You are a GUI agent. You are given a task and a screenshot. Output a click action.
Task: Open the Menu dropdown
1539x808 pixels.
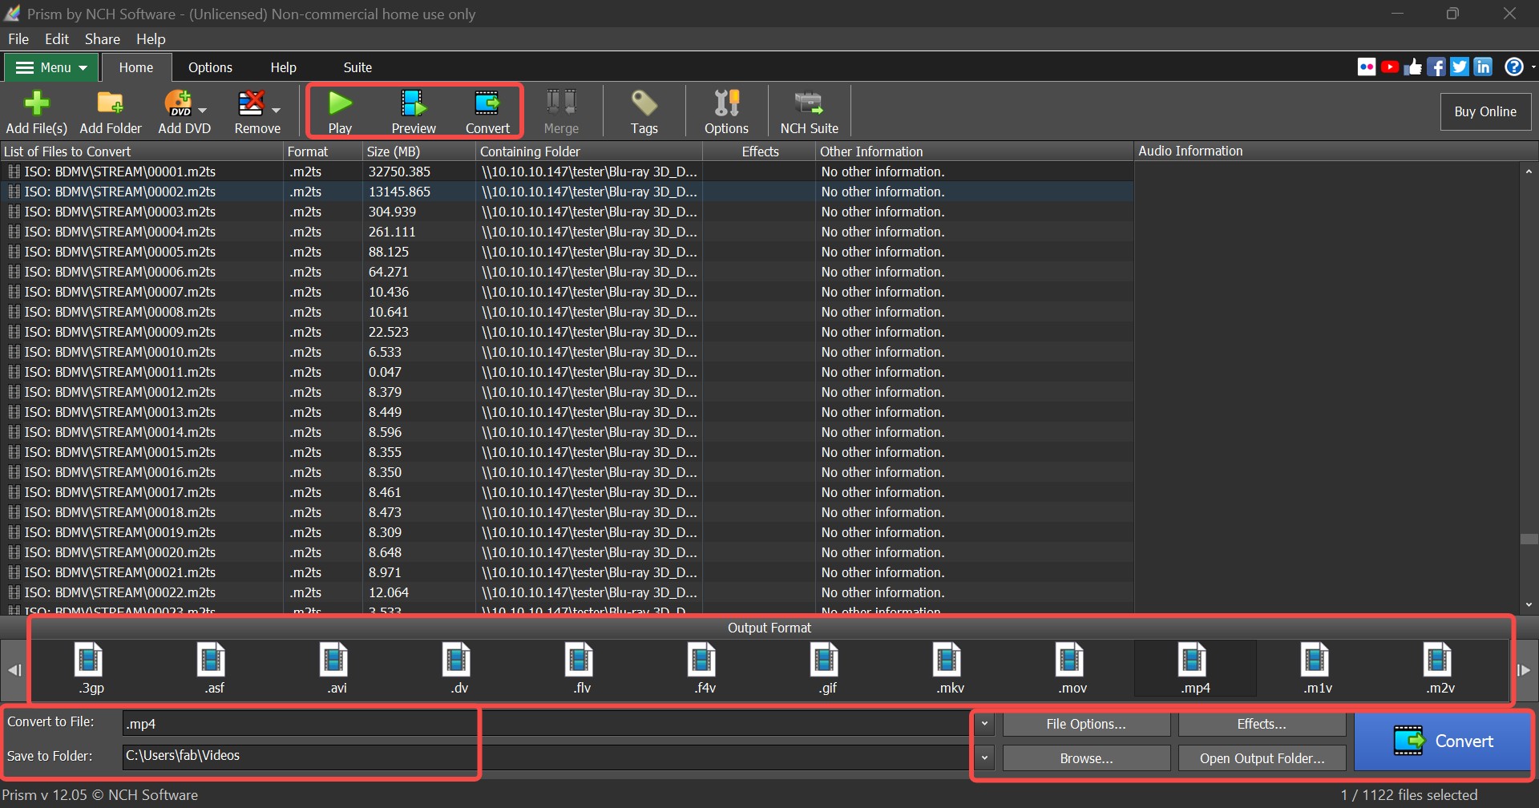pyautogui.click(x=50, y=67)
